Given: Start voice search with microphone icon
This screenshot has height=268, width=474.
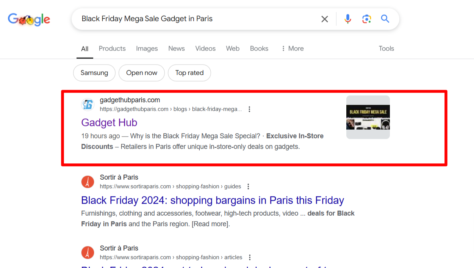Looking at the screenshot, I should (x=347, y=19).
